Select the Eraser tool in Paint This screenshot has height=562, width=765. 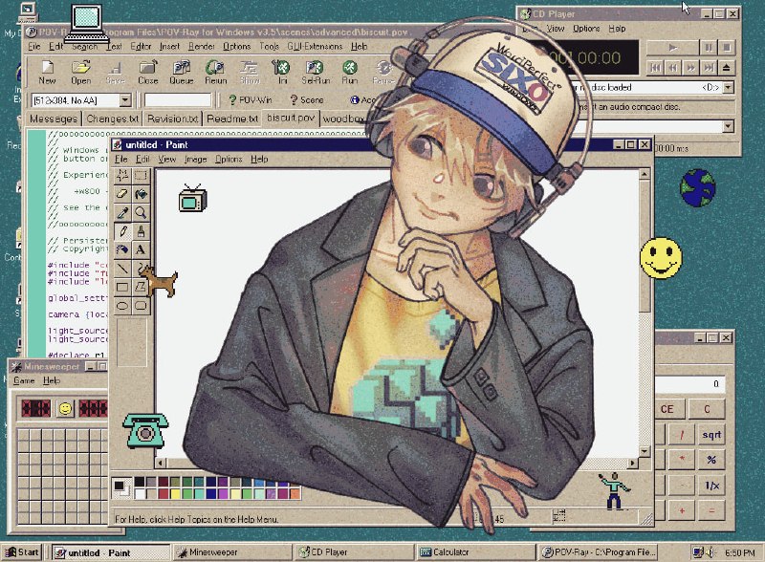[x=122, y=194]
